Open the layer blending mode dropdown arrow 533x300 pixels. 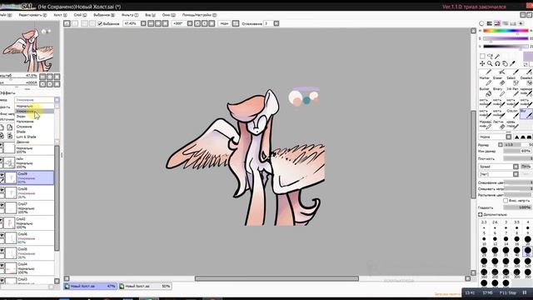(x=57, y=100)
